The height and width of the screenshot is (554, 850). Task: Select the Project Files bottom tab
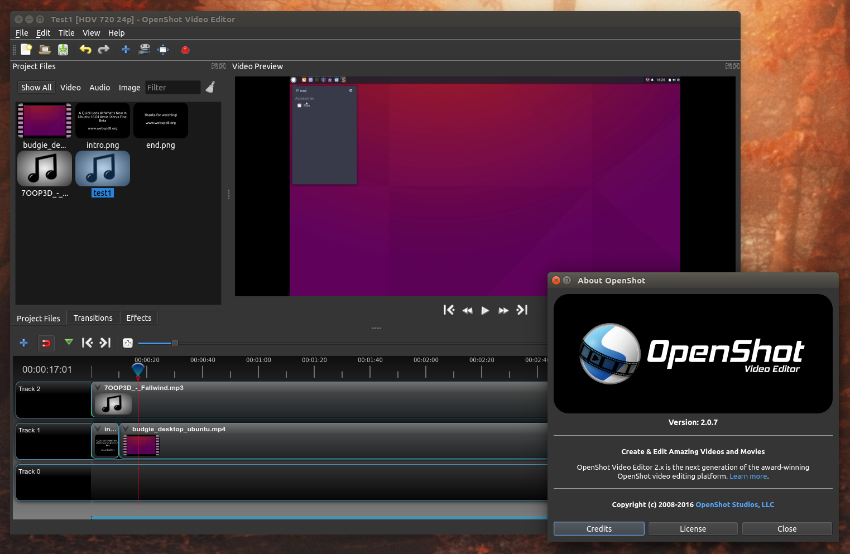point(39,319)
